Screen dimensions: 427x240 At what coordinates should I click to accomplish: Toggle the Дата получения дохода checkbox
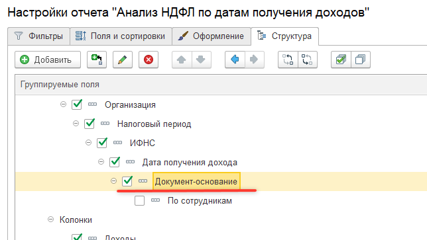click(115, 162)
